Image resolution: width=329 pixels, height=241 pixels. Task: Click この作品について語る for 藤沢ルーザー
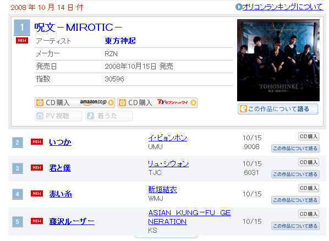click(295, 226)
